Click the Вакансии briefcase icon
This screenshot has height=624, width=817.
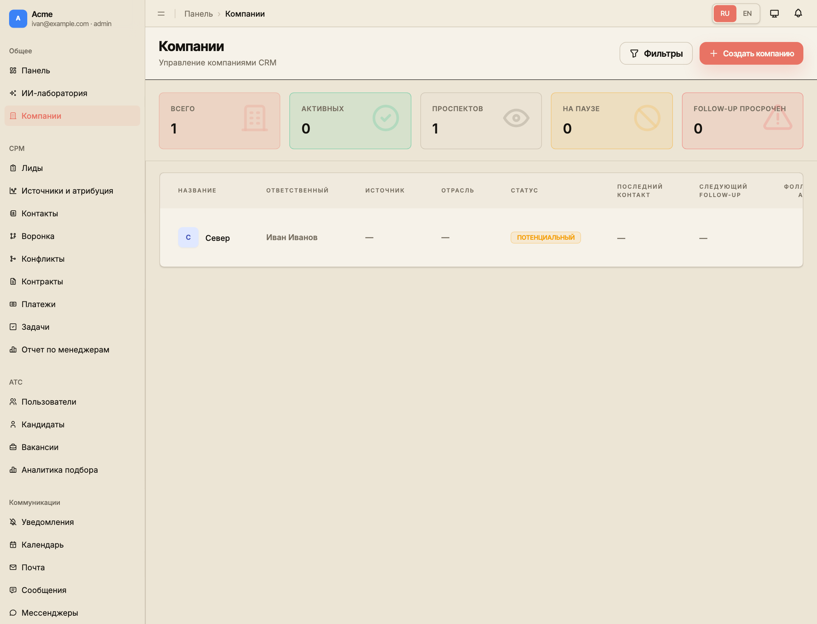(13, 447)
